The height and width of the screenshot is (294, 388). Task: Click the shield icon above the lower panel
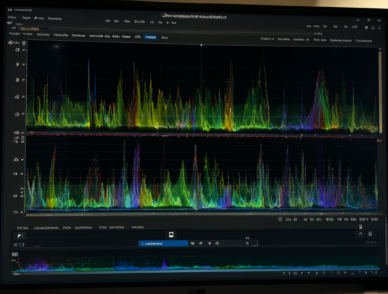coord(280,220)
